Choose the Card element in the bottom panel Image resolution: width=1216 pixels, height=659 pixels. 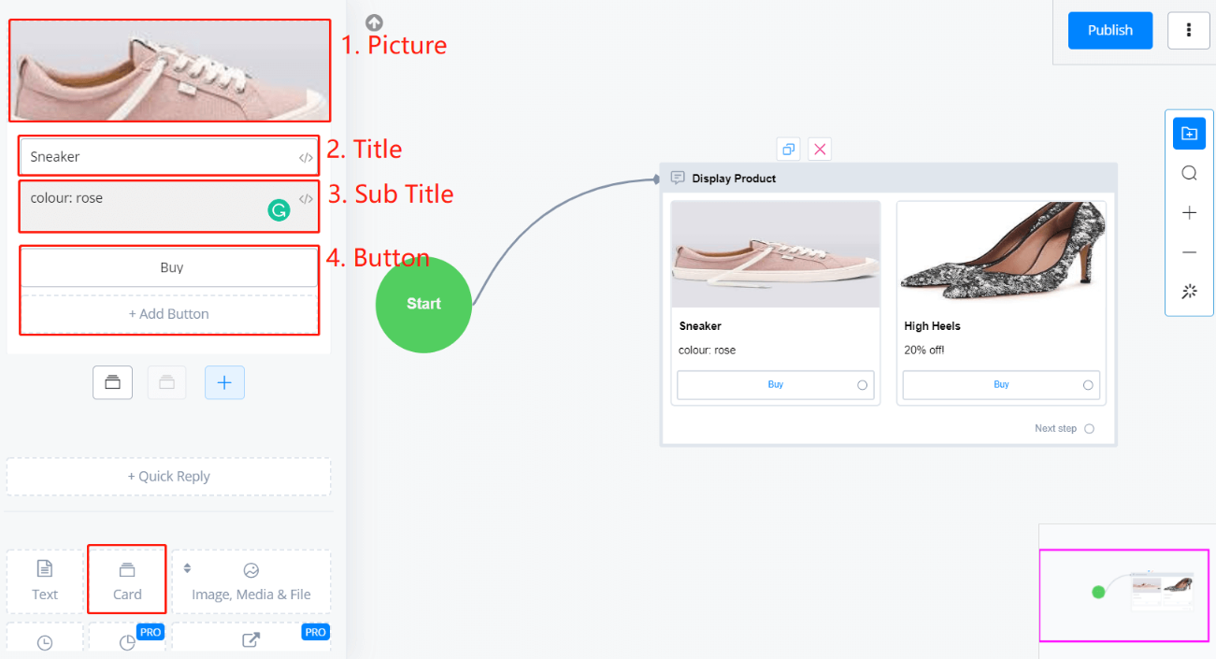coord(127,580)
